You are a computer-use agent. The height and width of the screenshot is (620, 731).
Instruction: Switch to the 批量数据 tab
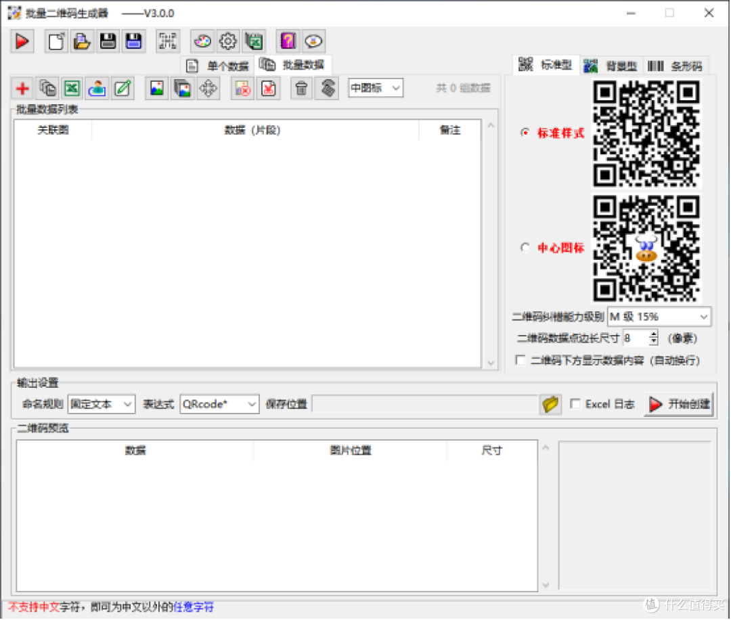point(293,65)
